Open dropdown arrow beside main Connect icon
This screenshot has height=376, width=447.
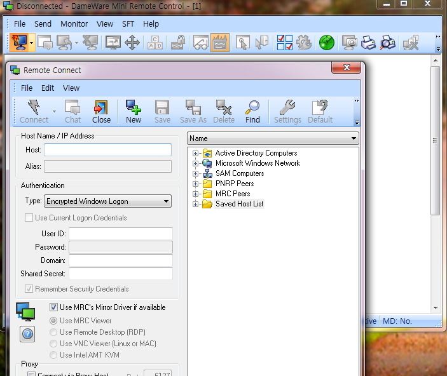pyautogui.click(x=31, y=43)
